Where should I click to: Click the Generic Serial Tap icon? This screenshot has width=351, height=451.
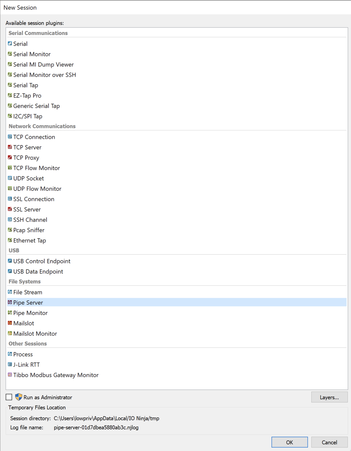point(10,105)
